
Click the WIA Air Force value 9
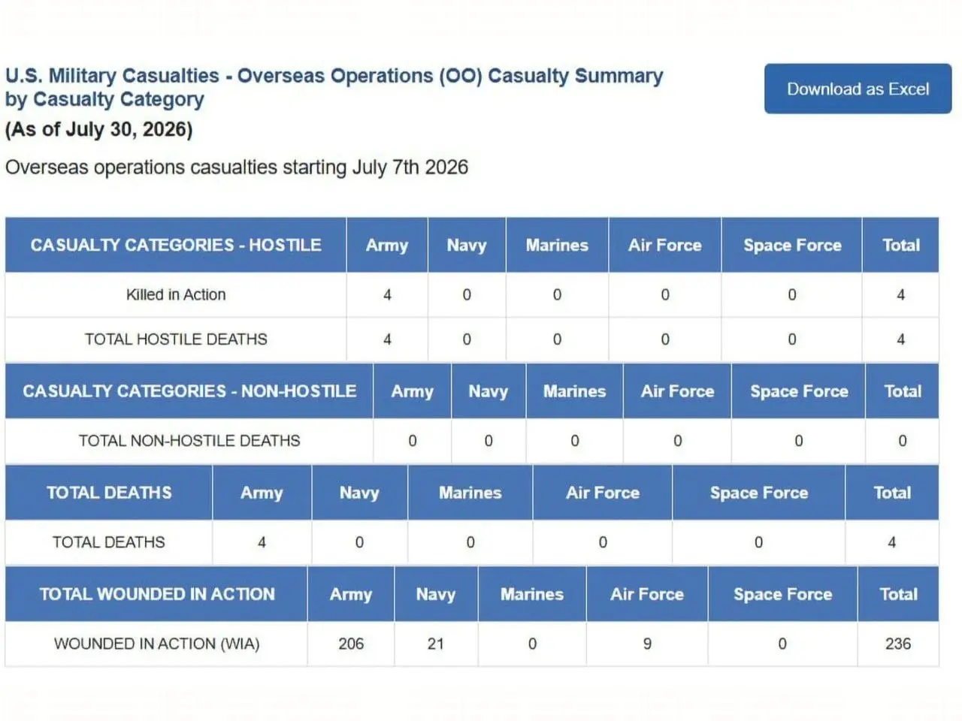[647, 644]
